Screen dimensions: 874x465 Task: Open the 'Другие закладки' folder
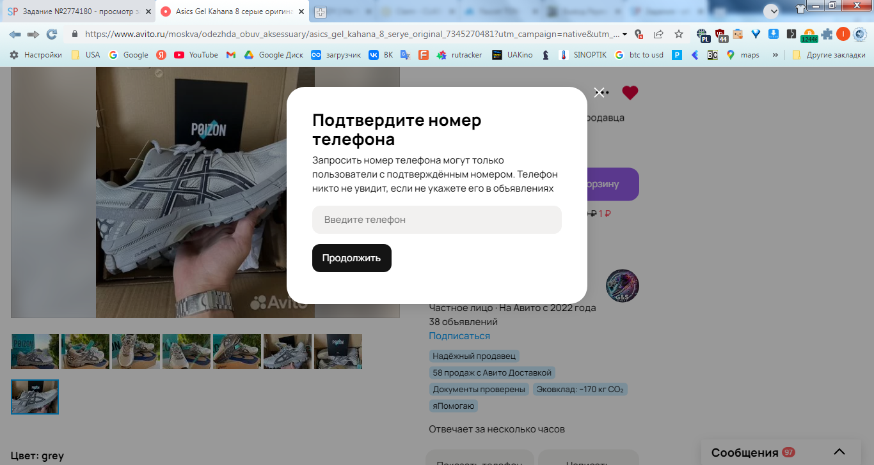[829, 55]
